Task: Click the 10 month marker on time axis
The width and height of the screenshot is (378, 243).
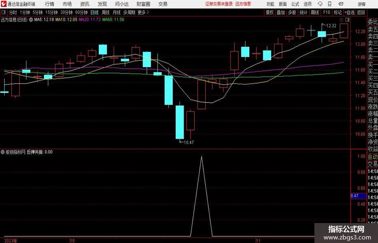Action: 72,241
